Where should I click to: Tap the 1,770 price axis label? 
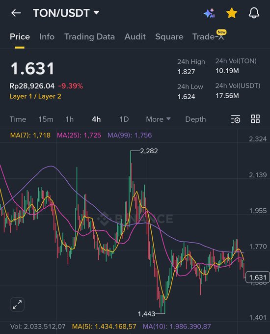point(258,247)
